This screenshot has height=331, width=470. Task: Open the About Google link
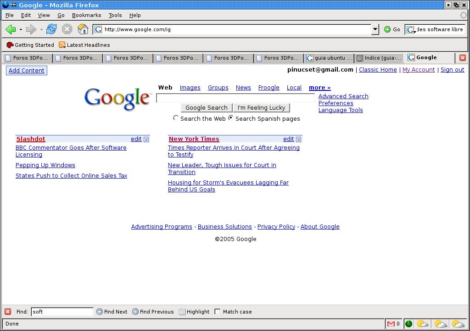click(320, 227)
